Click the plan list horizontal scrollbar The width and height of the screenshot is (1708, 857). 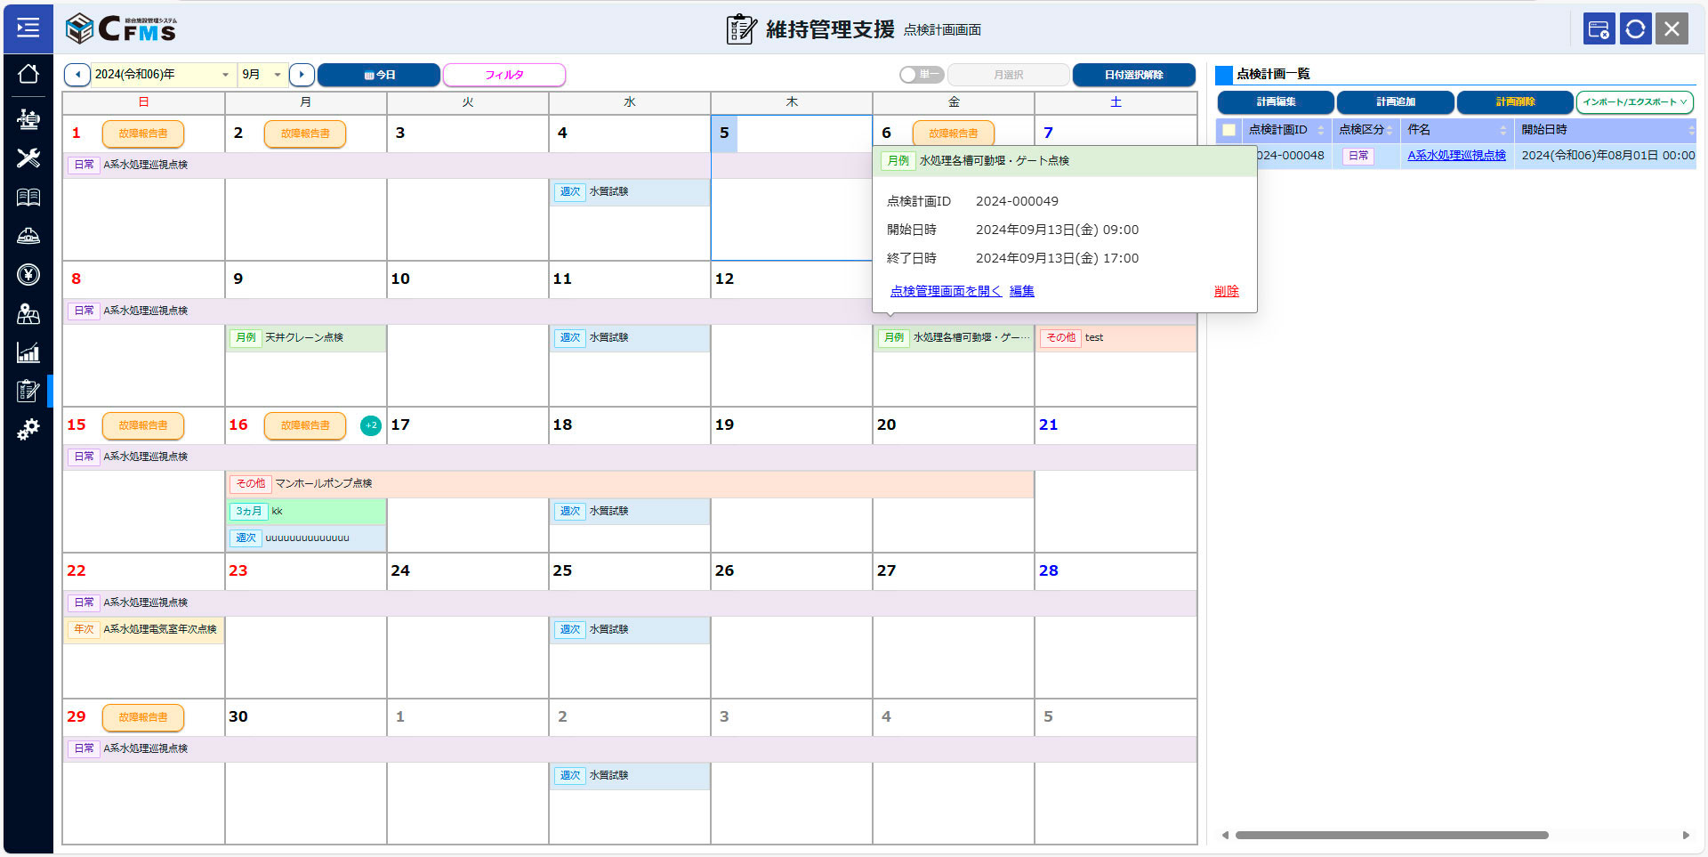1391,835
